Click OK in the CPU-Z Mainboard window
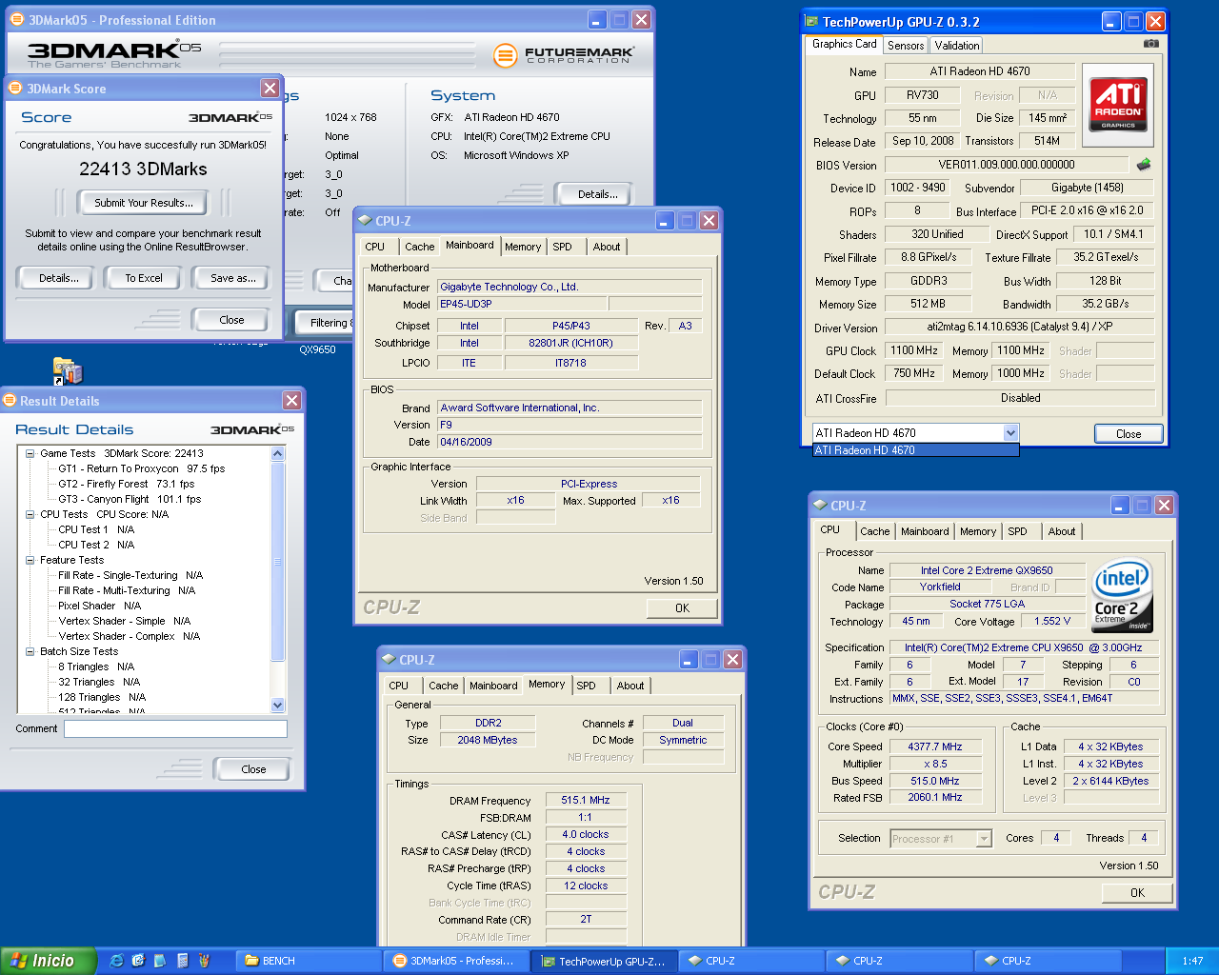 pyautogui.click(x=682, y=607)
